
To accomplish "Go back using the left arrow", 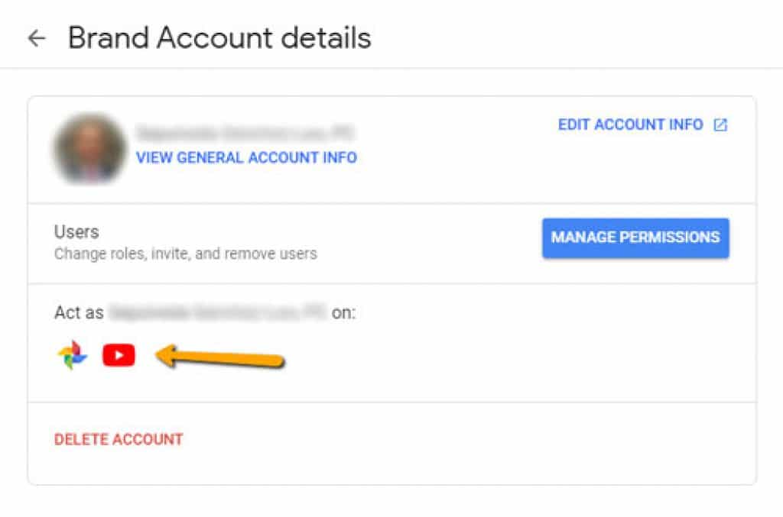I will pos(37,38).
